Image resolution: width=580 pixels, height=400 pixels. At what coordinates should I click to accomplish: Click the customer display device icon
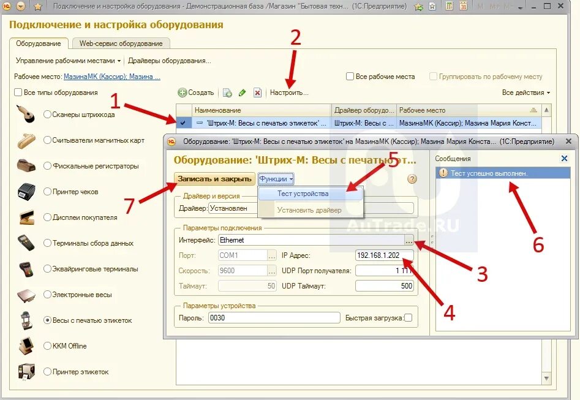point(27,217)
